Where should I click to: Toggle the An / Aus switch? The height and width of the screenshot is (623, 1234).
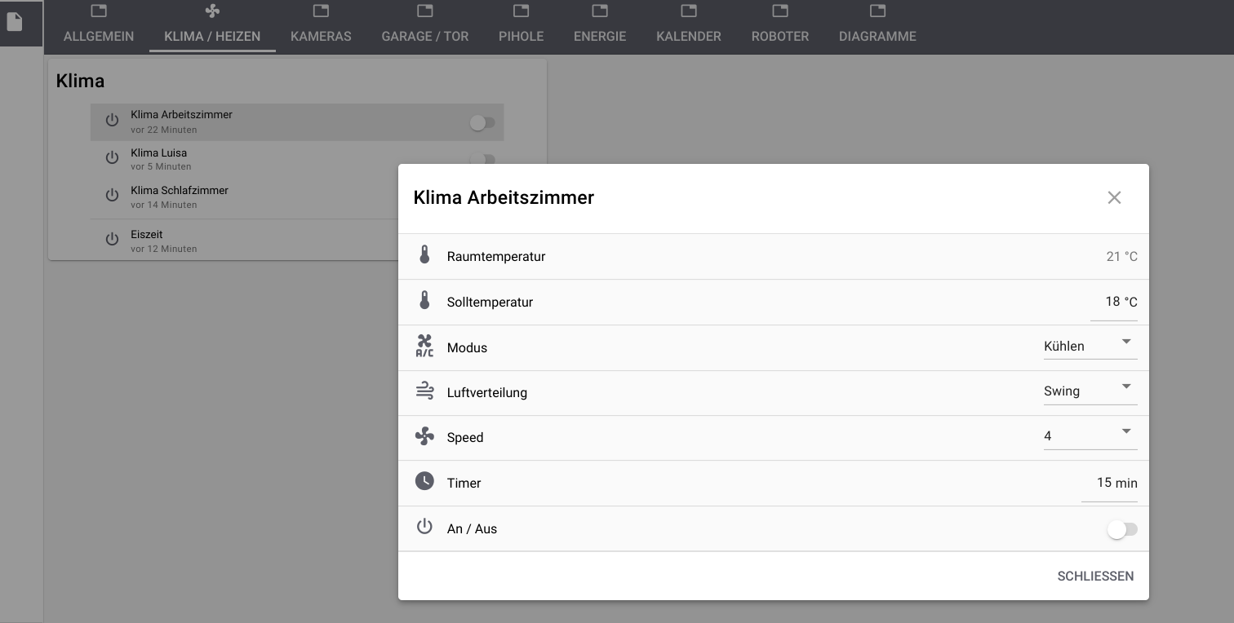point(1121,529)
